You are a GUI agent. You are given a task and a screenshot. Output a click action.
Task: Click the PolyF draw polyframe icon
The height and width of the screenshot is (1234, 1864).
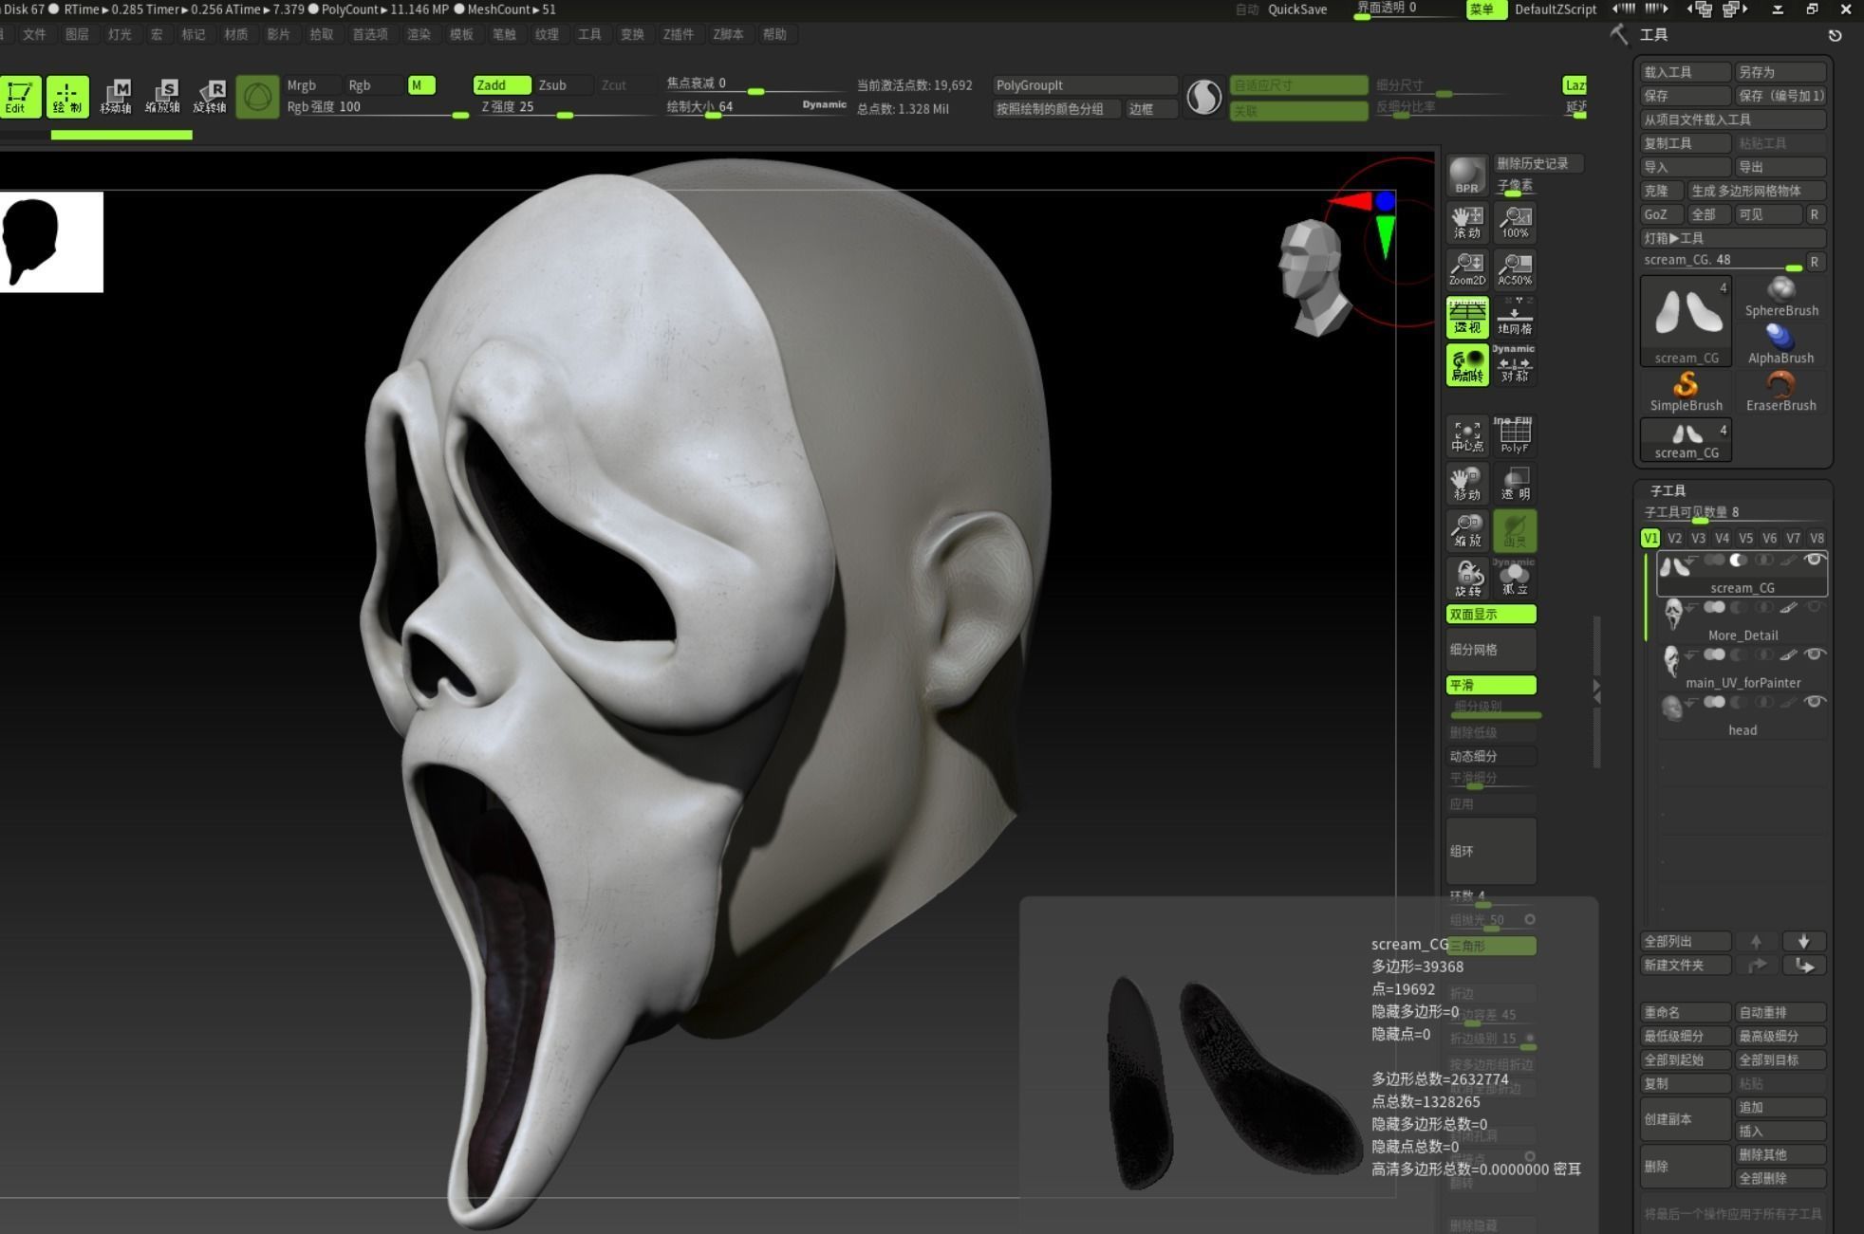(1514, 434)
